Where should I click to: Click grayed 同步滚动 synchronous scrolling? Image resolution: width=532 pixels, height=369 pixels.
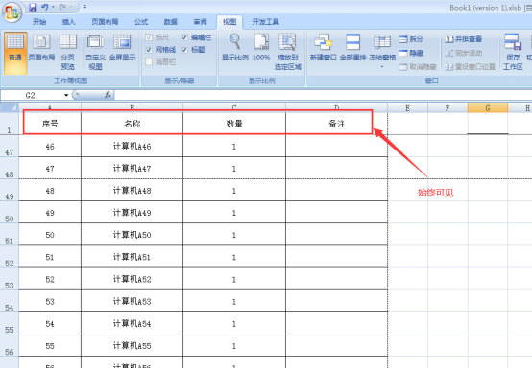coord(463,53)
